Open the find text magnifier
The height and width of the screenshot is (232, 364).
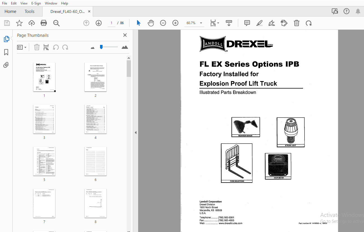[x=56, y=23]
